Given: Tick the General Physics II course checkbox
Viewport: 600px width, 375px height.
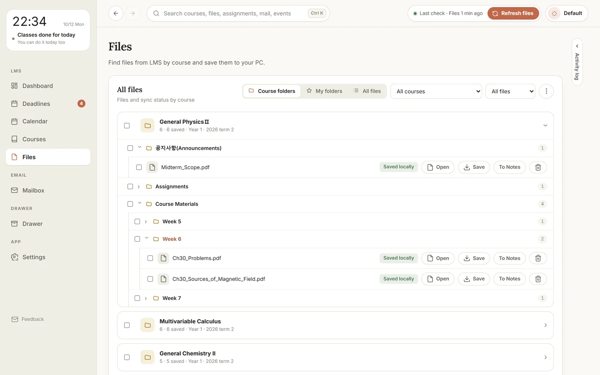Looking at the screenshot, I should point(127,125).
